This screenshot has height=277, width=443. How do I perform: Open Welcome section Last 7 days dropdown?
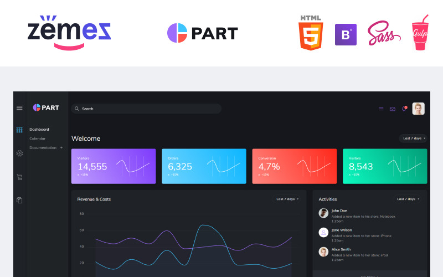pos(413,138)
